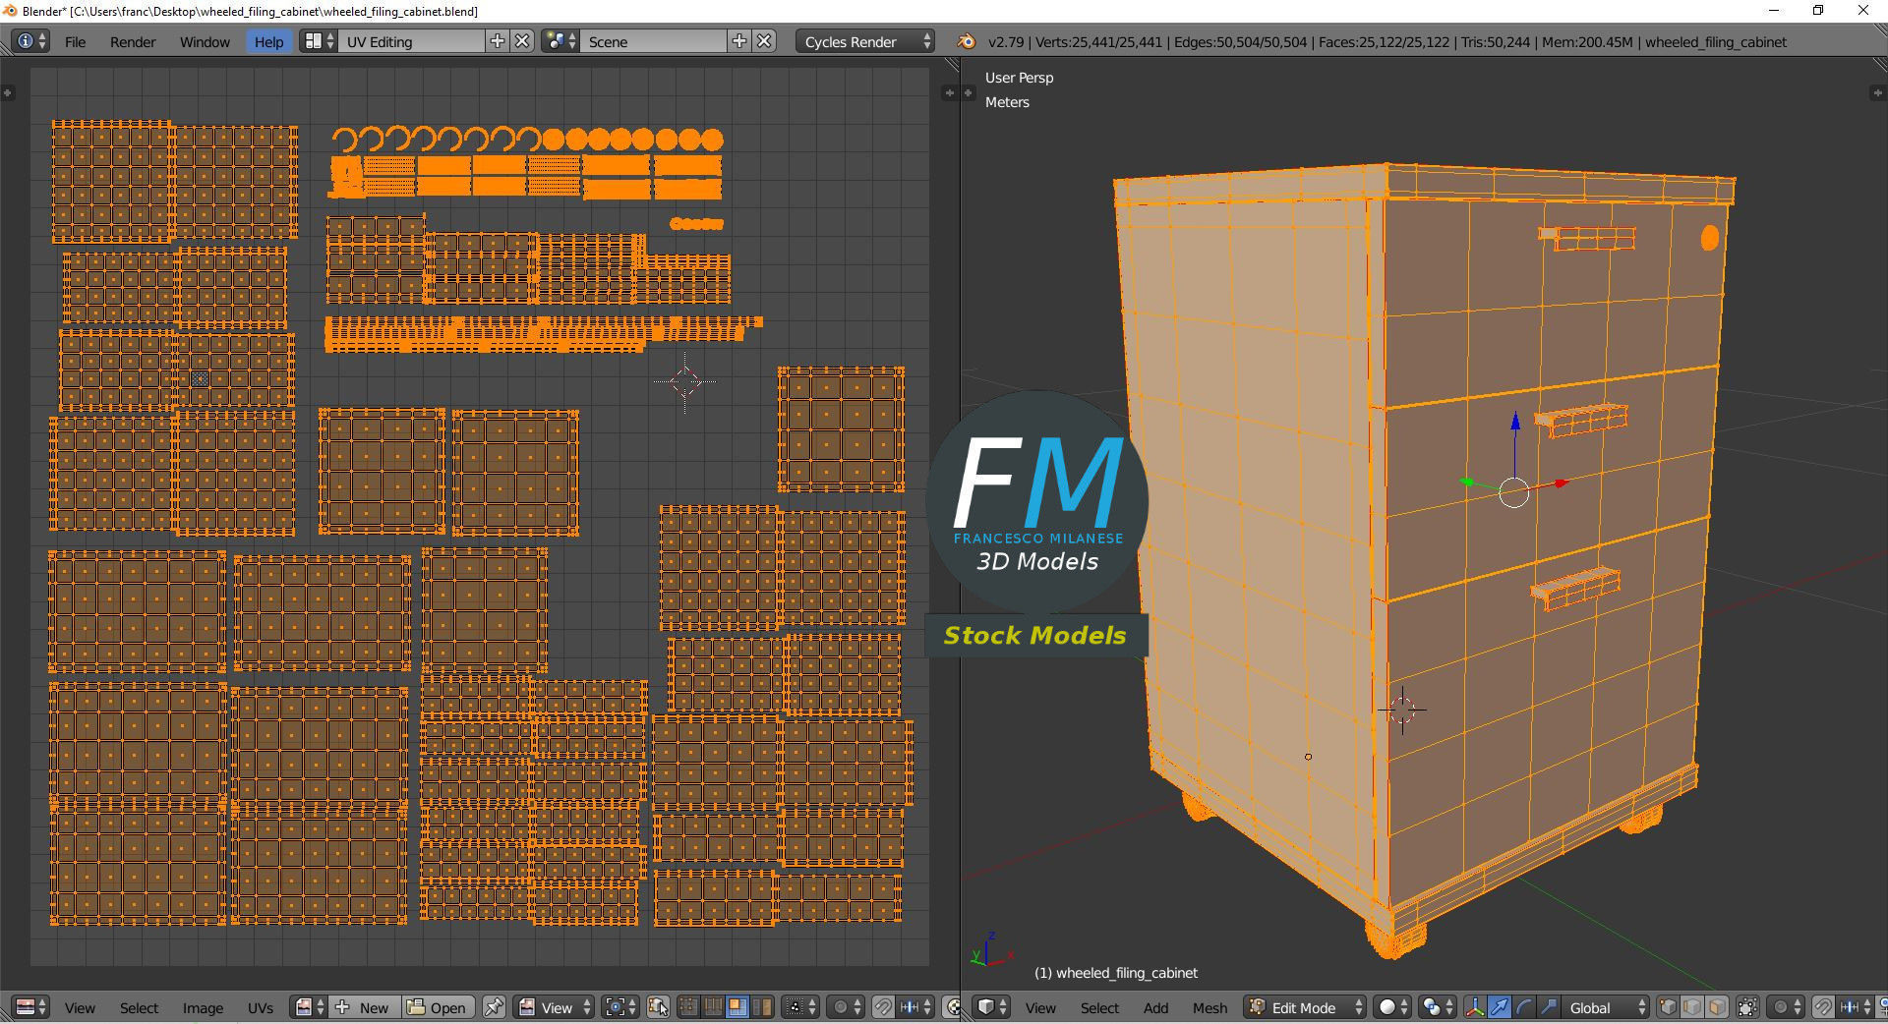The height and width of the screenshot is (1024, 1888).
Task: Toggle image pin in UV editor
Action: click(x=494, y=1007)
